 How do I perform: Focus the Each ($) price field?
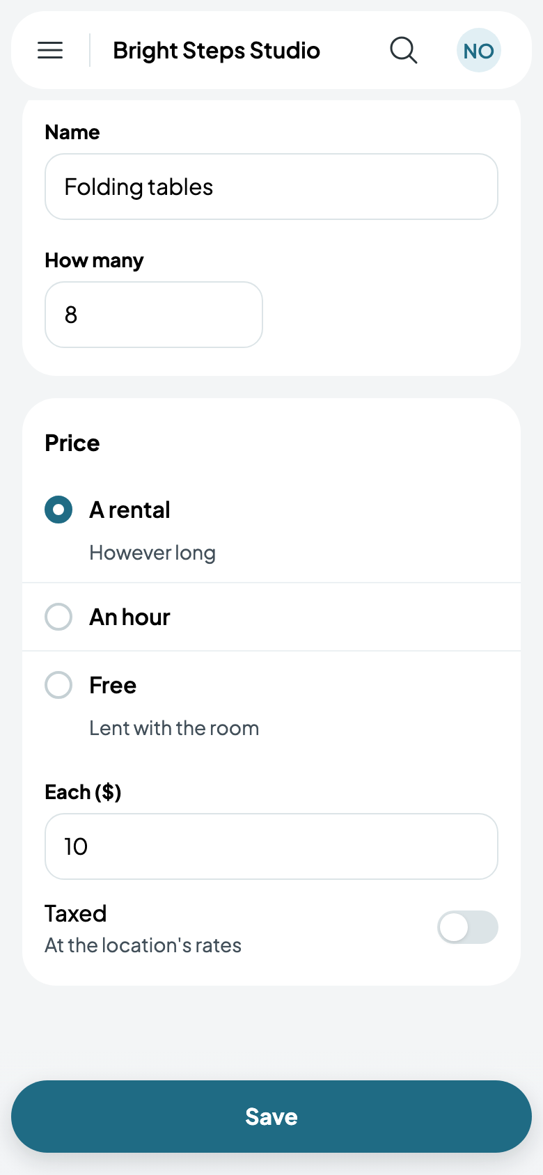coord(271,846)
